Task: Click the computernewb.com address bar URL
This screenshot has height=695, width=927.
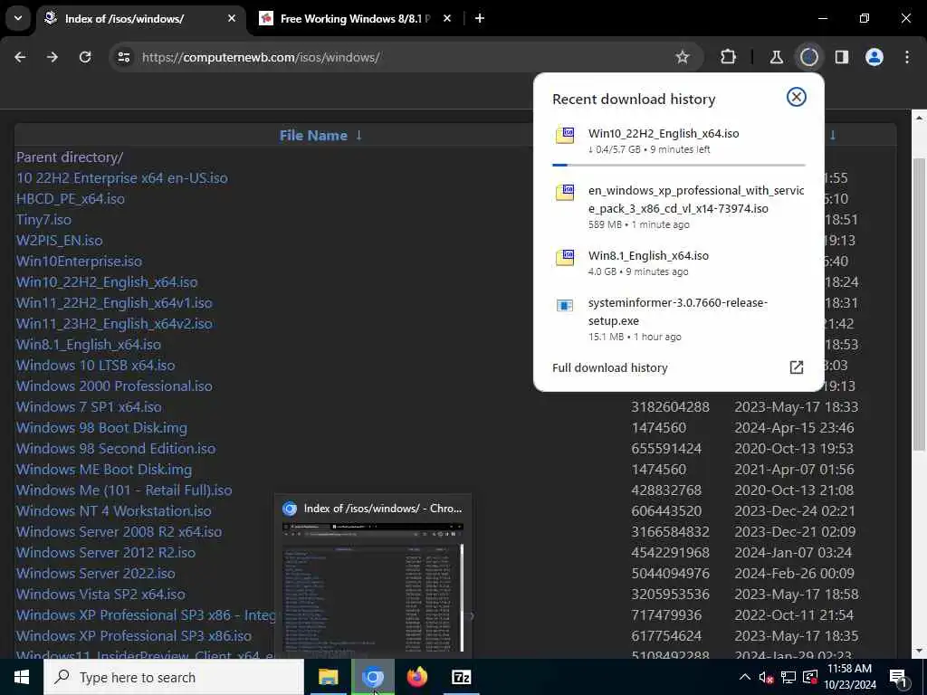Action: coord(261,57)
